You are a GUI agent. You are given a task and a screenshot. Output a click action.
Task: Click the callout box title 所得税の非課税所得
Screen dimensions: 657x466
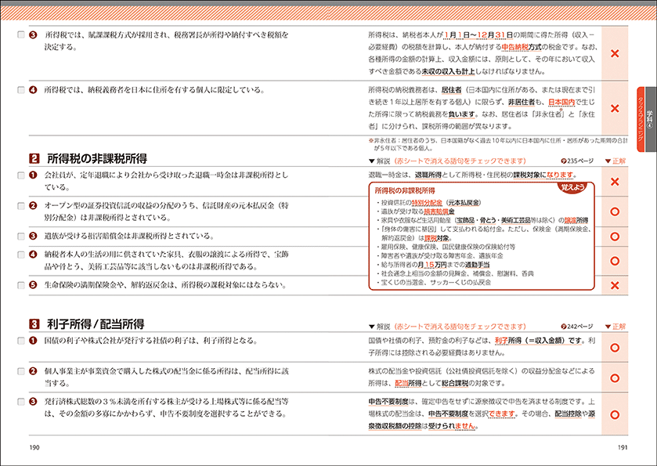pos(405,190)
